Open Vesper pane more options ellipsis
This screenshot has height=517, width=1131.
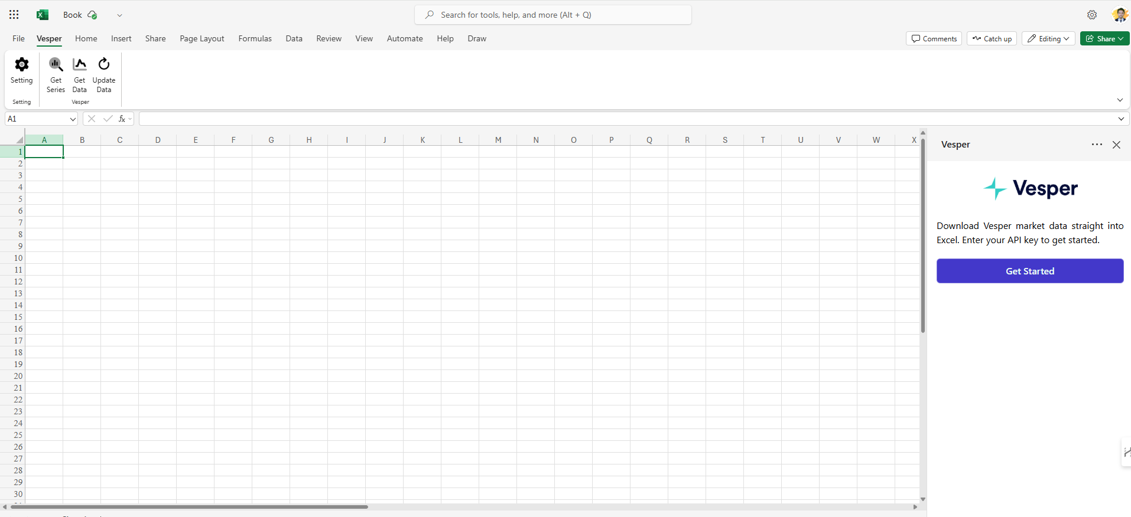click(1097, 145)
